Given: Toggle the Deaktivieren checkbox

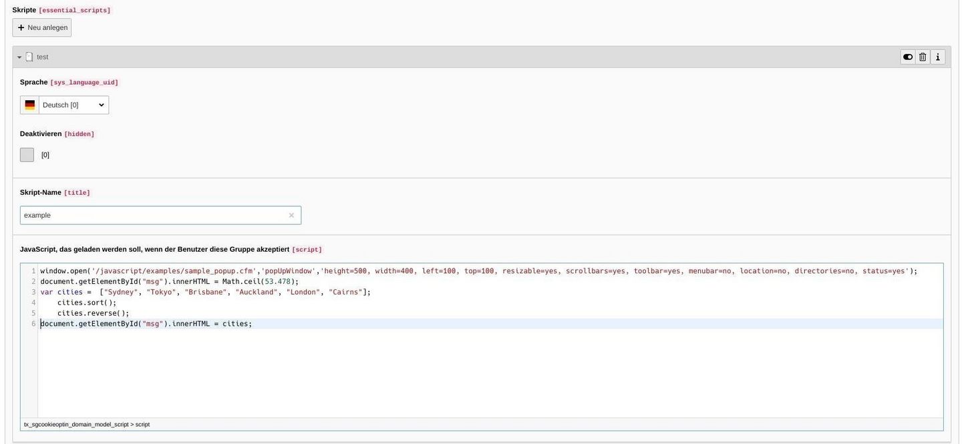Looking at the screenshot, I should 27,155.
